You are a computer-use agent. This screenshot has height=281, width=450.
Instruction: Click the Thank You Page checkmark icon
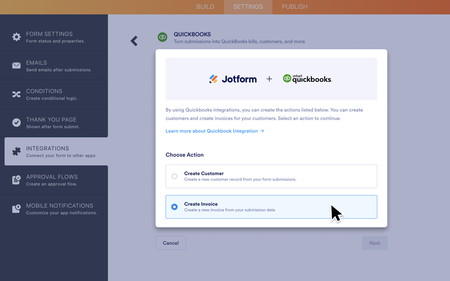point(16,123)
